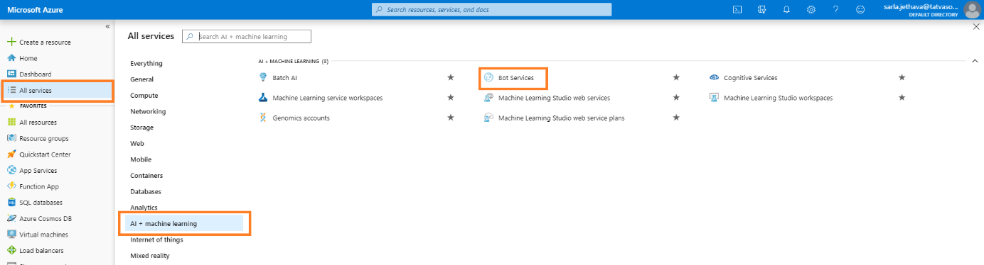Select the Analytics category
The width and height of the screenshot is (984, 265).
144,207
